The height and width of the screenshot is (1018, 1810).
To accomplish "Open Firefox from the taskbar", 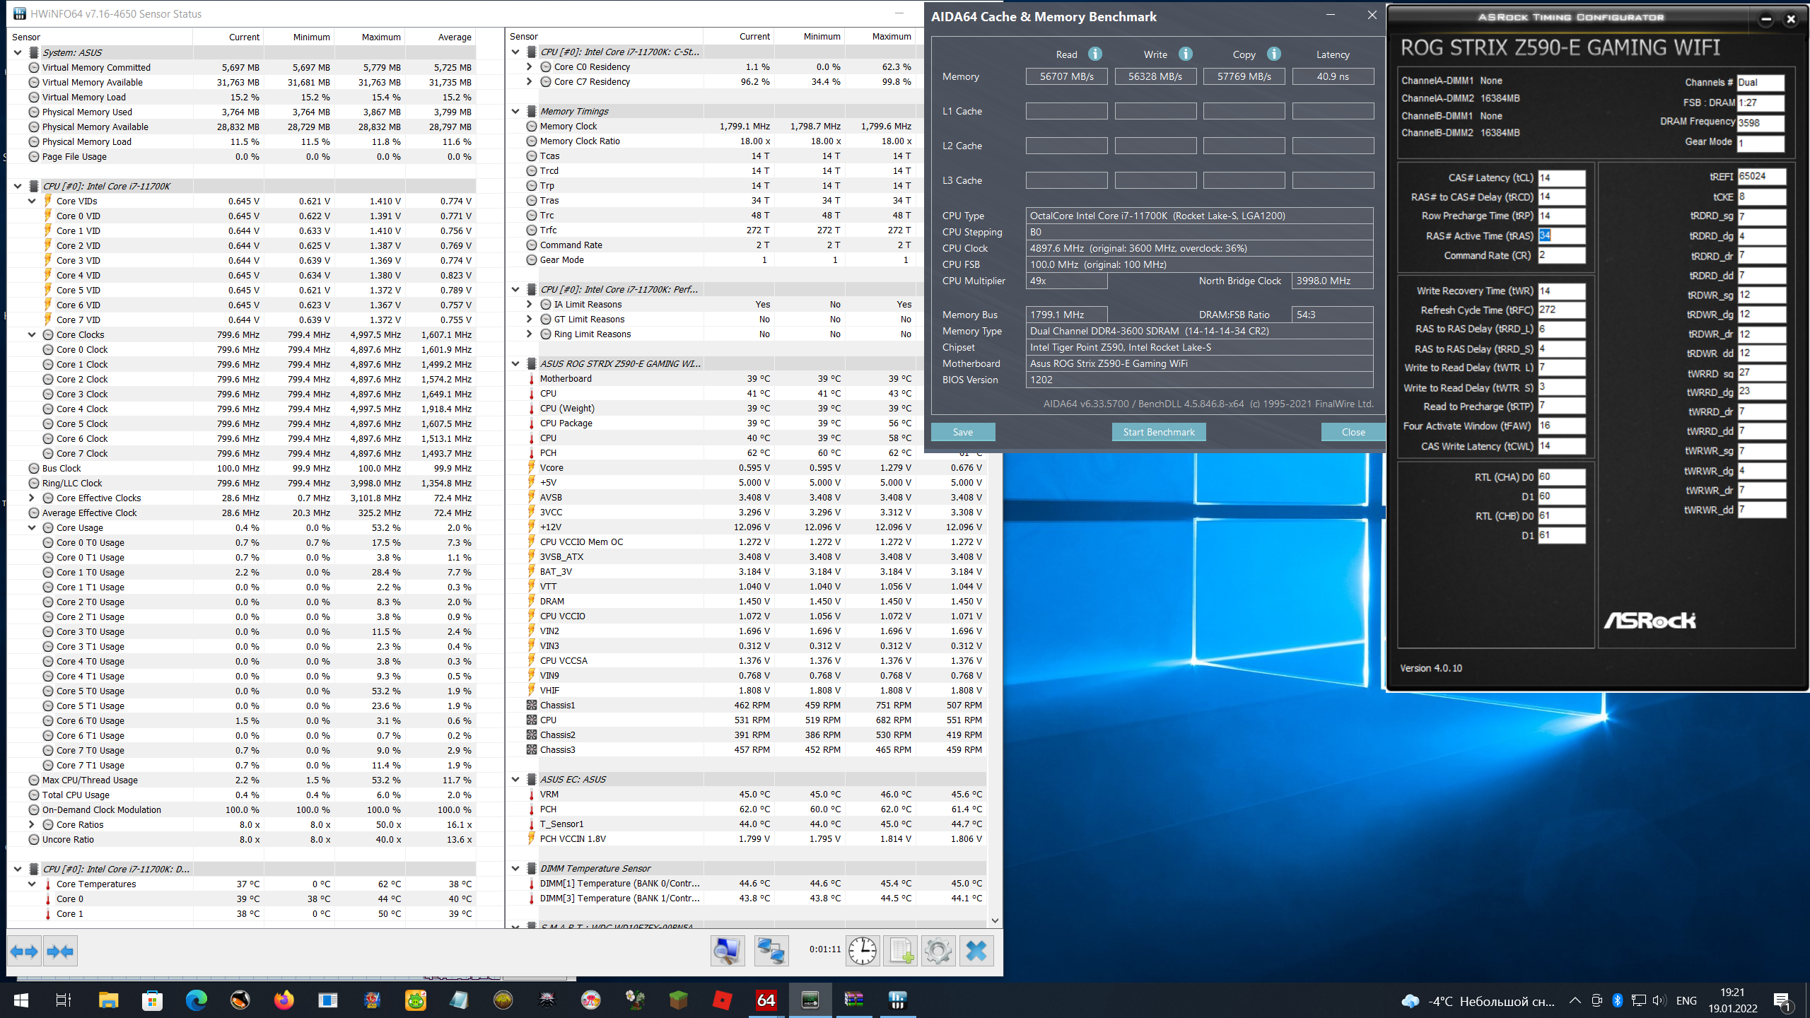I will (x=284, y=1000).
